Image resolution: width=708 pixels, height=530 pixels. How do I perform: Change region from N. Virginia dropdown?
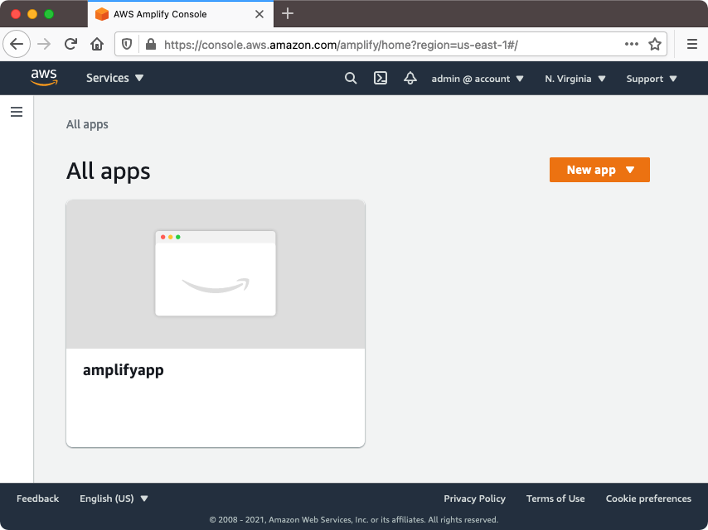[x=575, y=79]
